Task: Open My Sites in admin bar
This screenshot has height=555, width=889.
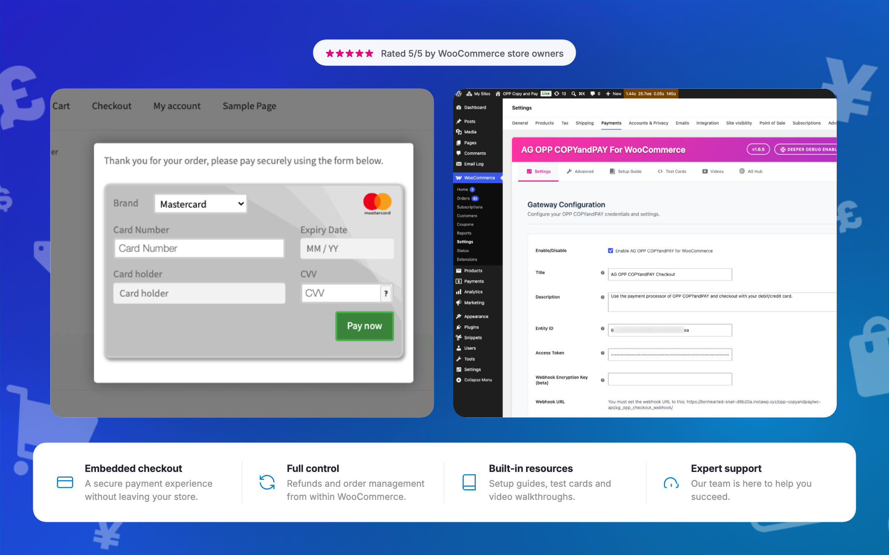Action: (x=478, y=94)
